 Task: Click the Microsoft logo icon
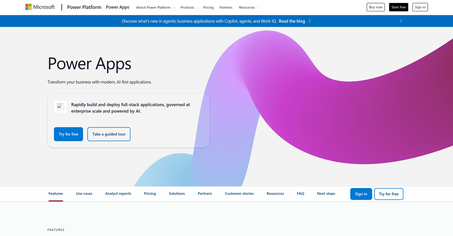[28, 6]
